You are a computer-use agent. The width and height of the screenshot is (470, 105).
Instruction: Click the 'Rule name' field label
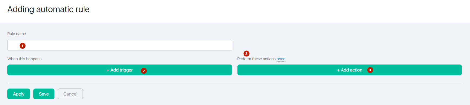pos(17,34)
